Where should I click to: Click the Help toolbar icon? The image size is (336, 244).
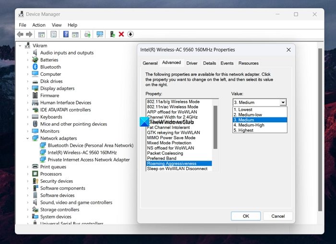click(66, 35)
